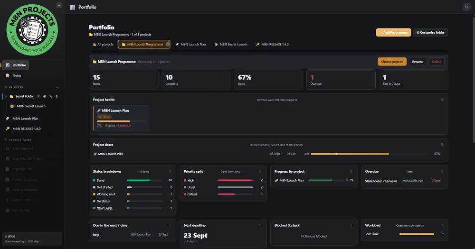Screen dimensions: 475x249
Task: Select the MBN Launch Programme tab
Action: pos(144,45)
